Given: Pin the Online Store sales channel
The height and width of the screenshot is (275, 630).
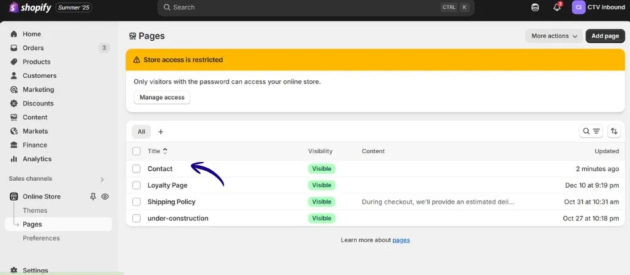Looking at the screenshot, I should (93, 197).
